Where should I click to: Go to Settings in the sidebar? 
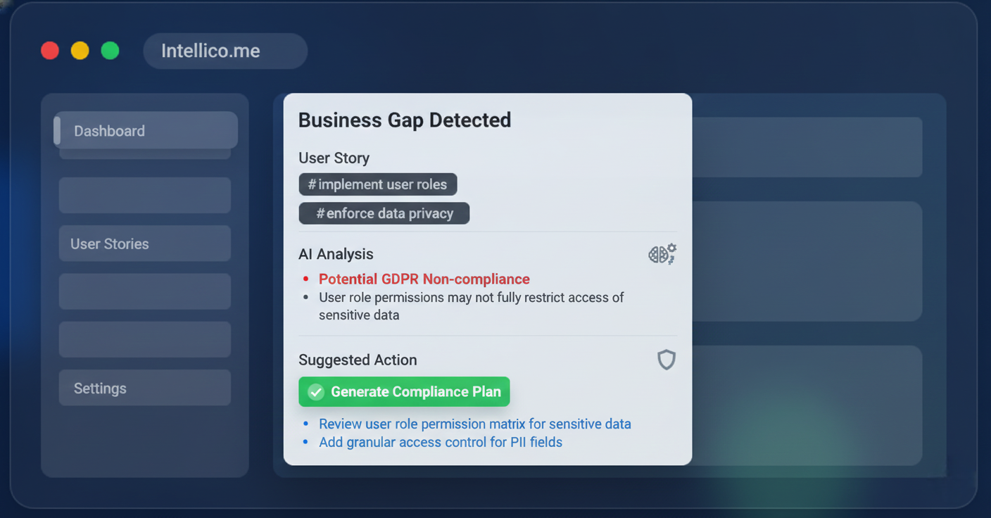click(145, 388)
